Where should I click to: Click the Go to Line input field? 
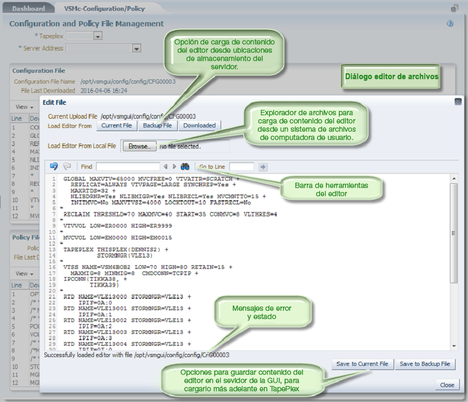(x=242, y=167)
